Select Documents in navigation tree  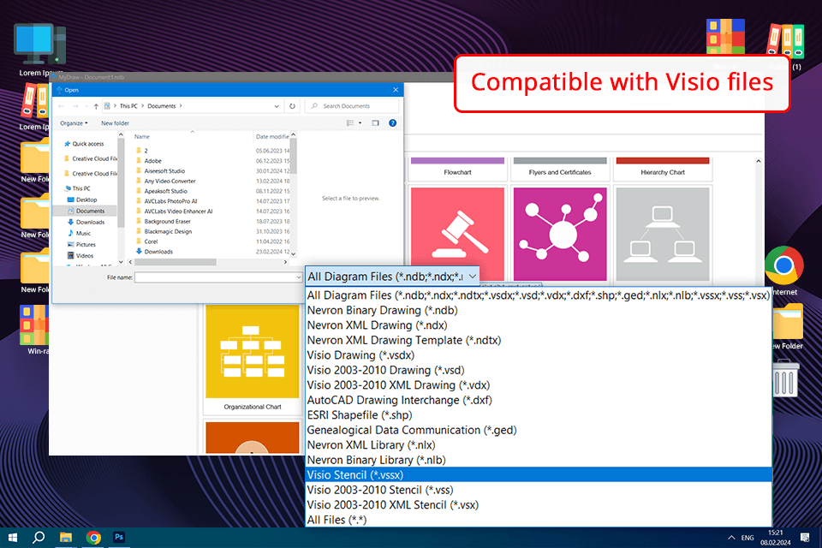click(86, 211)
